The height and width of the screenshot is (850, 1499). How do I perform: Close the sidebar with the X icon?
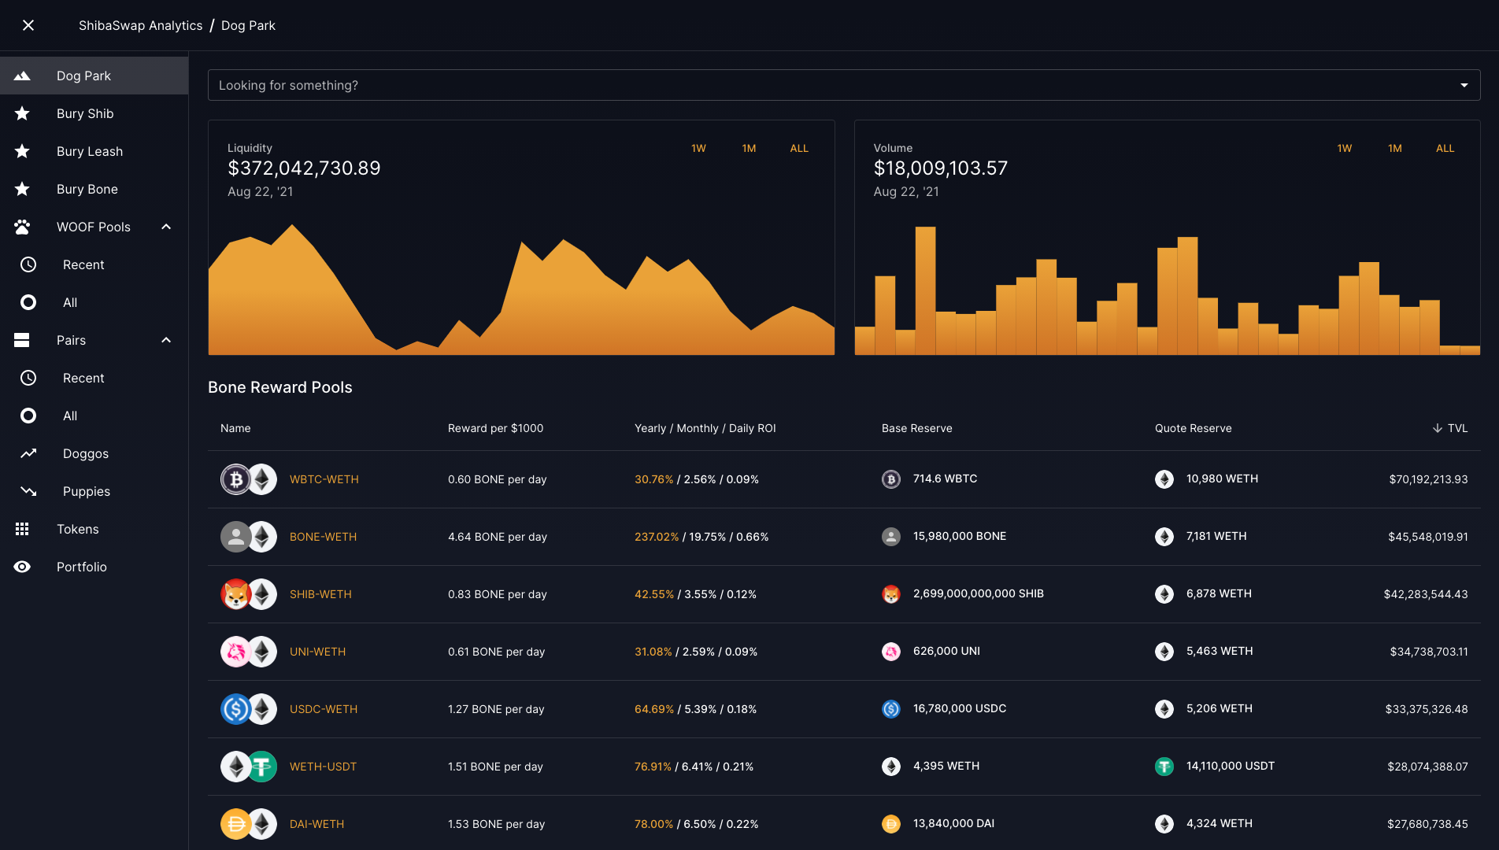(28, 25)
